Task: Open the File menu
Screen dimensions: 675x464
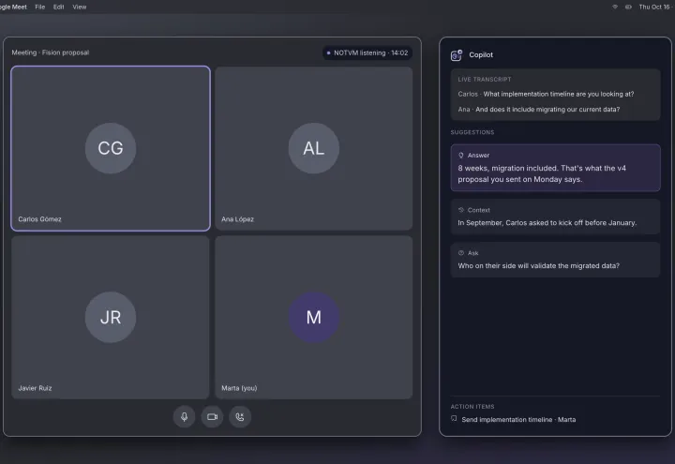Action: (x=40, y=7)
